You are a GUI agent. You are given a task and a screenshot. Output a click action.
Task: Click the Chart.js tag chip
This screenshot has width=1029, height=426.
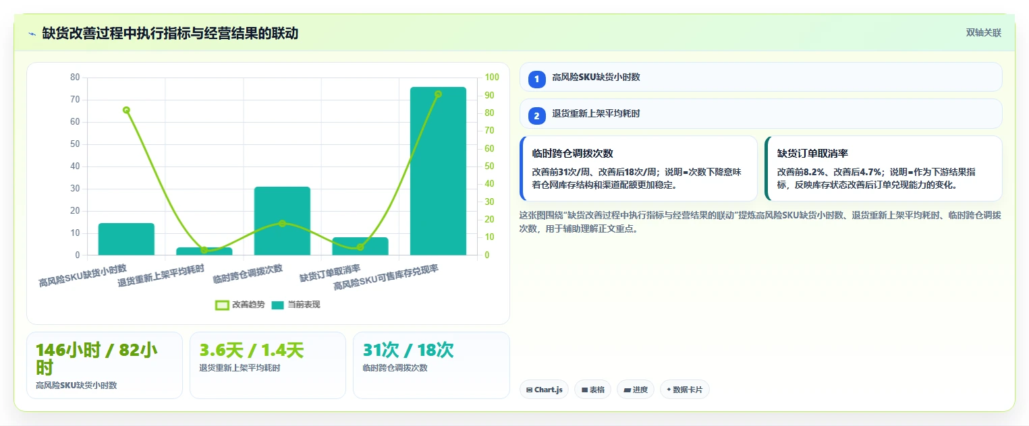coord(544,390)
